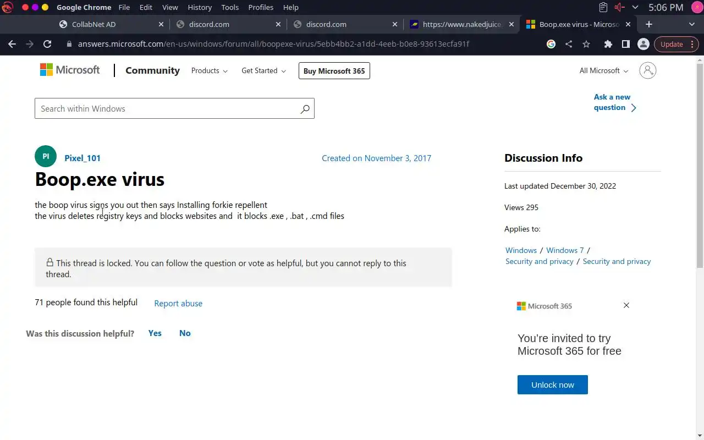The width and height of the screenshot is (704, 440).
Task: Click Report abuse link
Action: [x=178, y=303]
